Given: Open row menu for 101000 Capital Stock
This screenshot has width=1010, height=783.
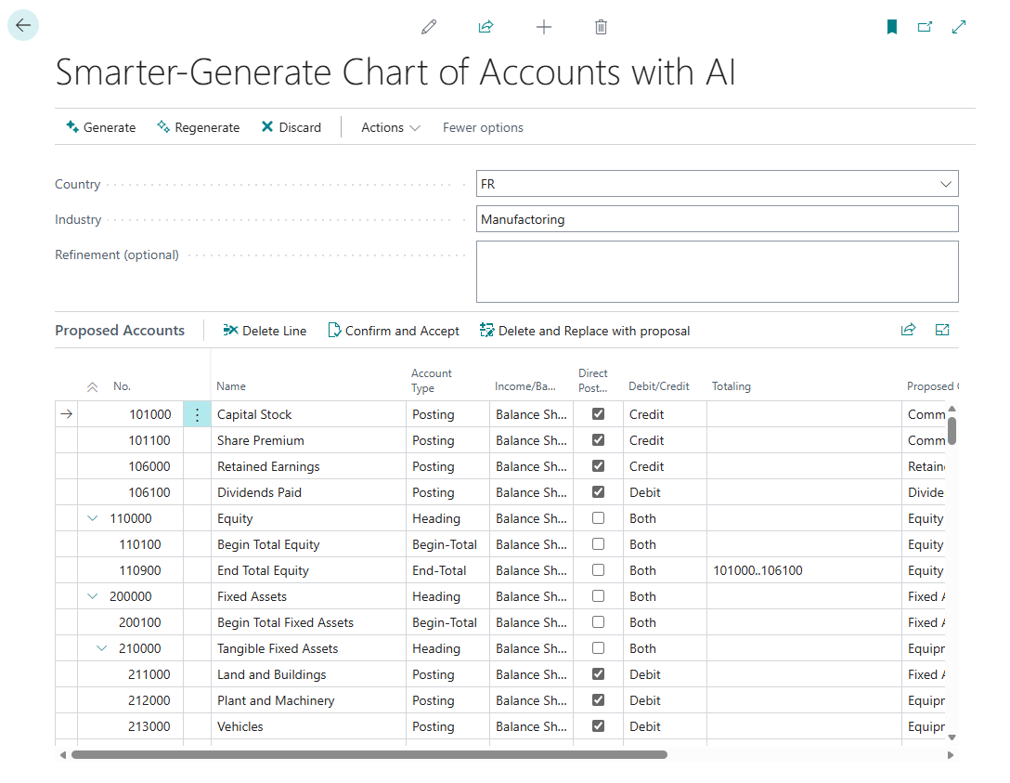Looking at the screenshot, I should coord(197,414).
